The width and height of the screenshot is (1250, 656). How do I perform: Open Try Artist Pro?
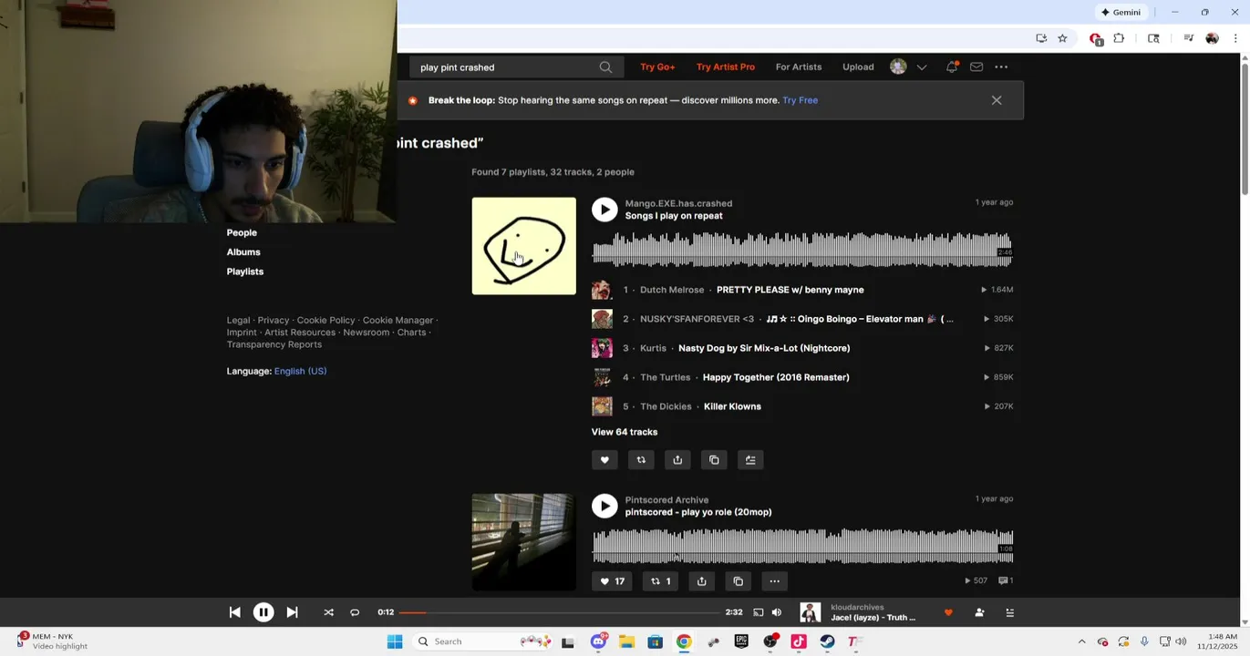(x=726, y=67)
